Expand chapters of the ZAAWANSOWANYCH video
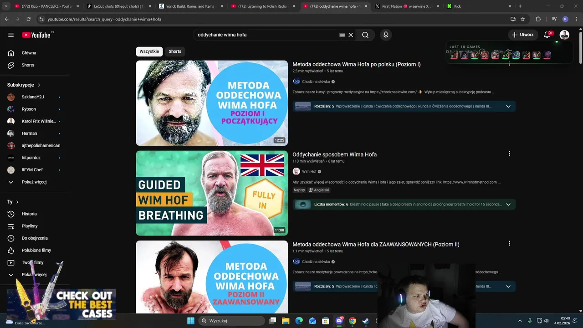 click(x=508, y=287)
